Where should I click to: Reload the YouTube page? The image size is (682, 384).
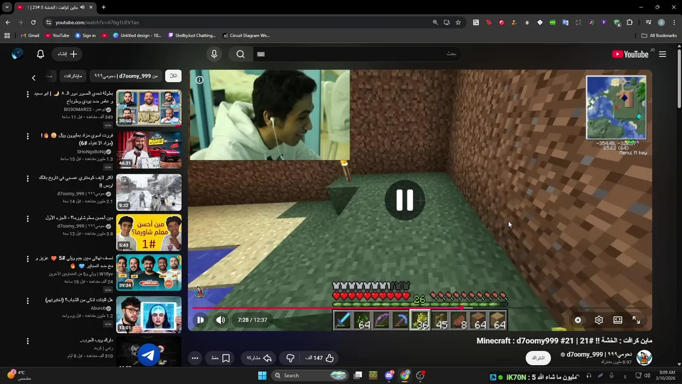coord(33,22)
